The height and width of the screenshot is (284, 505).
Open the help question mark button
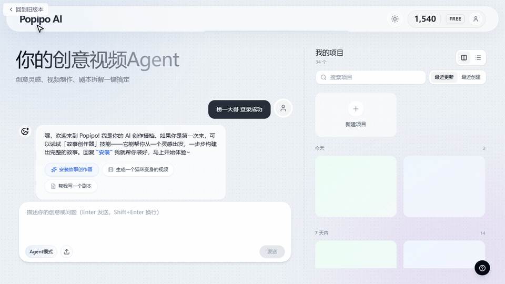click(482, 268)
